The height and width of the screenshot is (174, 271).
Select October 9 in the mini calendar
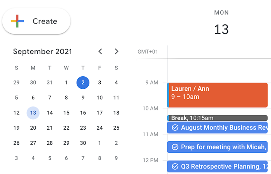(x=116, y=158)
